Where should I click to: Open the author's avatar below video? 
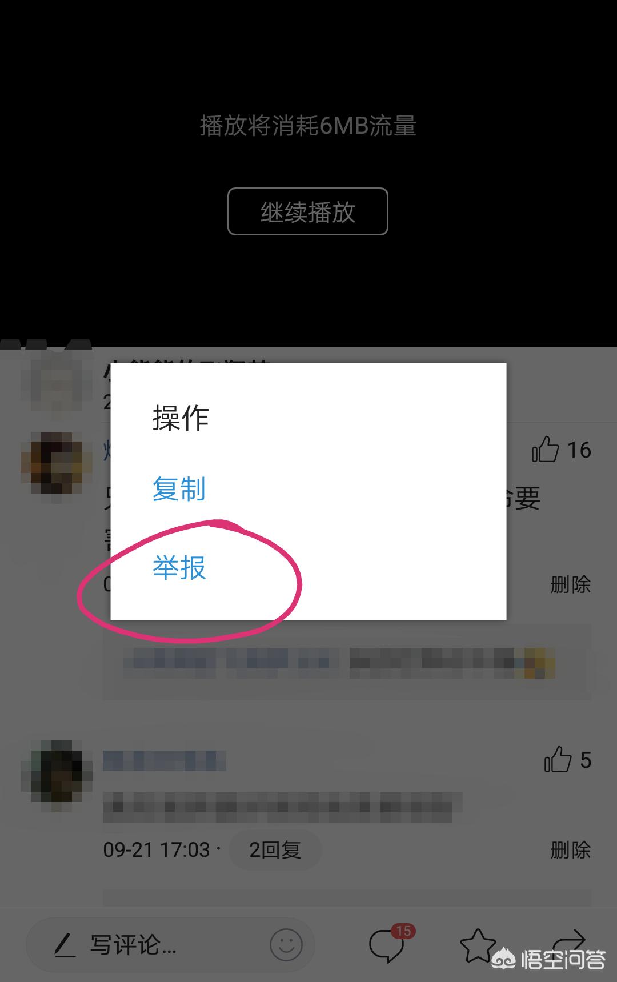56,377
